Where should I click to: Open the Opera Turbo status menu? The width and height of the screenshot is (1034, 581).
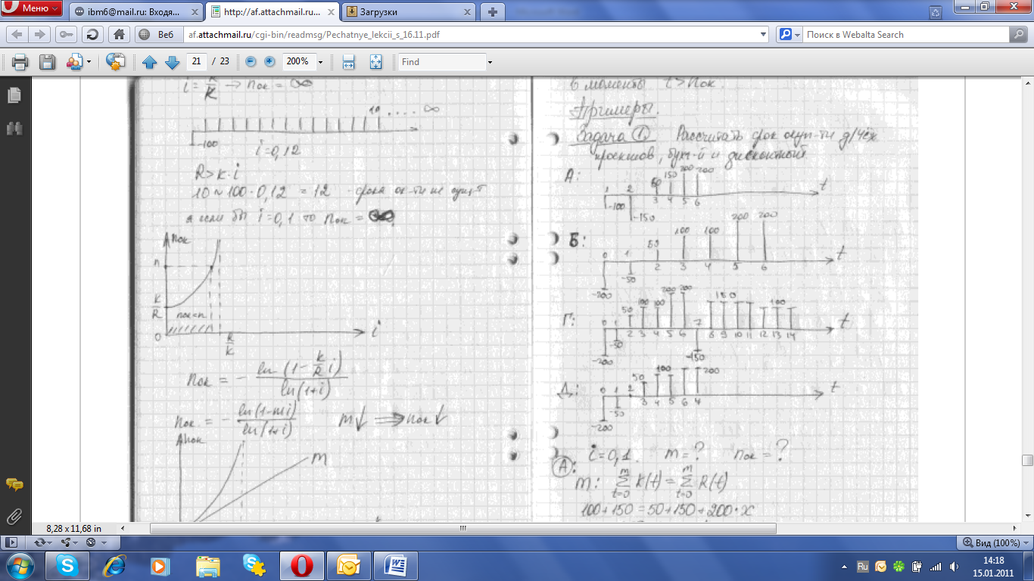[x=94, y=542]
